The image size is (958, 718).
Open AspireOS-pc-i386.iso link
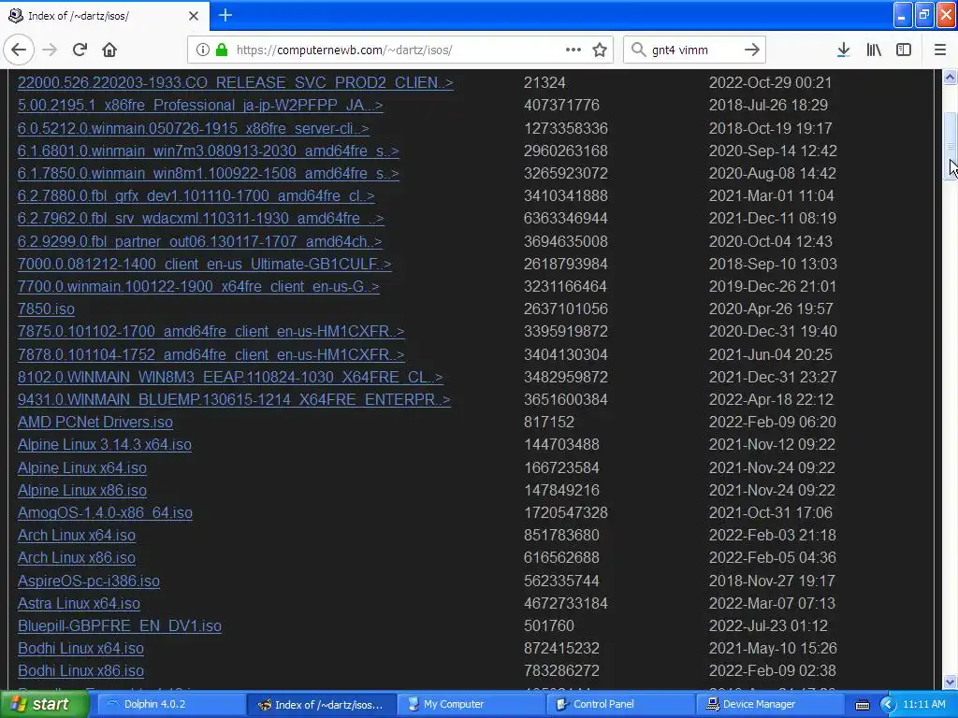89,581
